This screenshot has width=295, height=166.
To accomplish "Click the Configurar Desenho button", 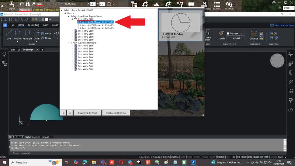I will [x=116, y=113].
